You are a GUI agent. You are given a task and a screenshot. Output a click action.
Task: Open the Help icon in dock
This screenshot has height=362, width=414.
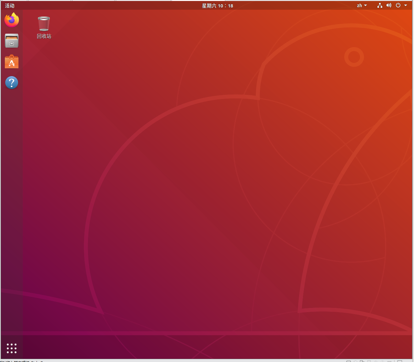pos(12,83)
